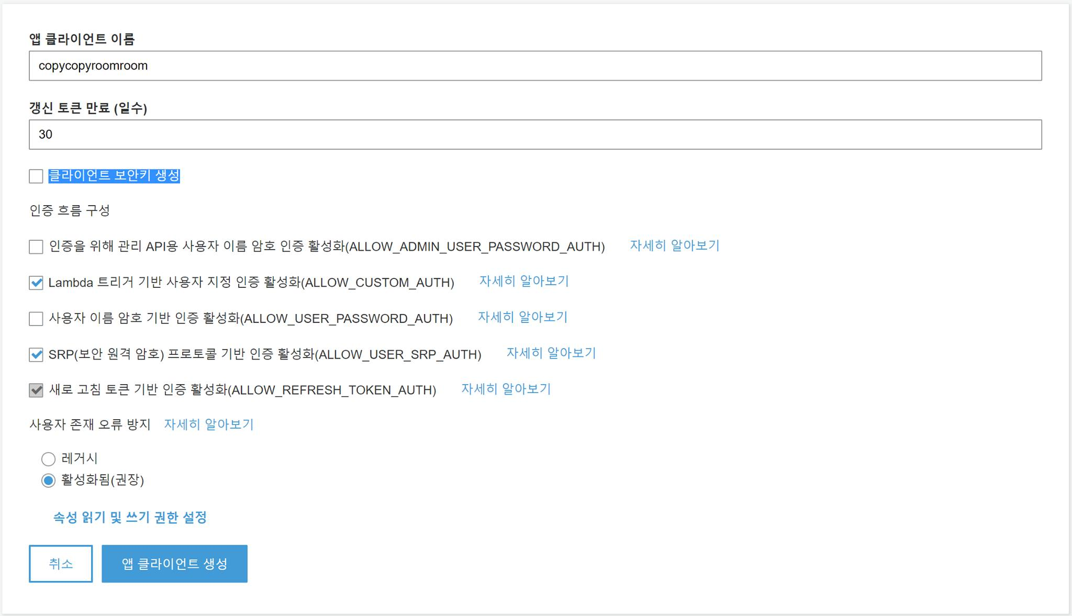1072x616 pixels.
Task: Check the ALLOW_ADMIN_USER_PASSWORD_AUTH checkbox
Action: click(x=36, y=247)
